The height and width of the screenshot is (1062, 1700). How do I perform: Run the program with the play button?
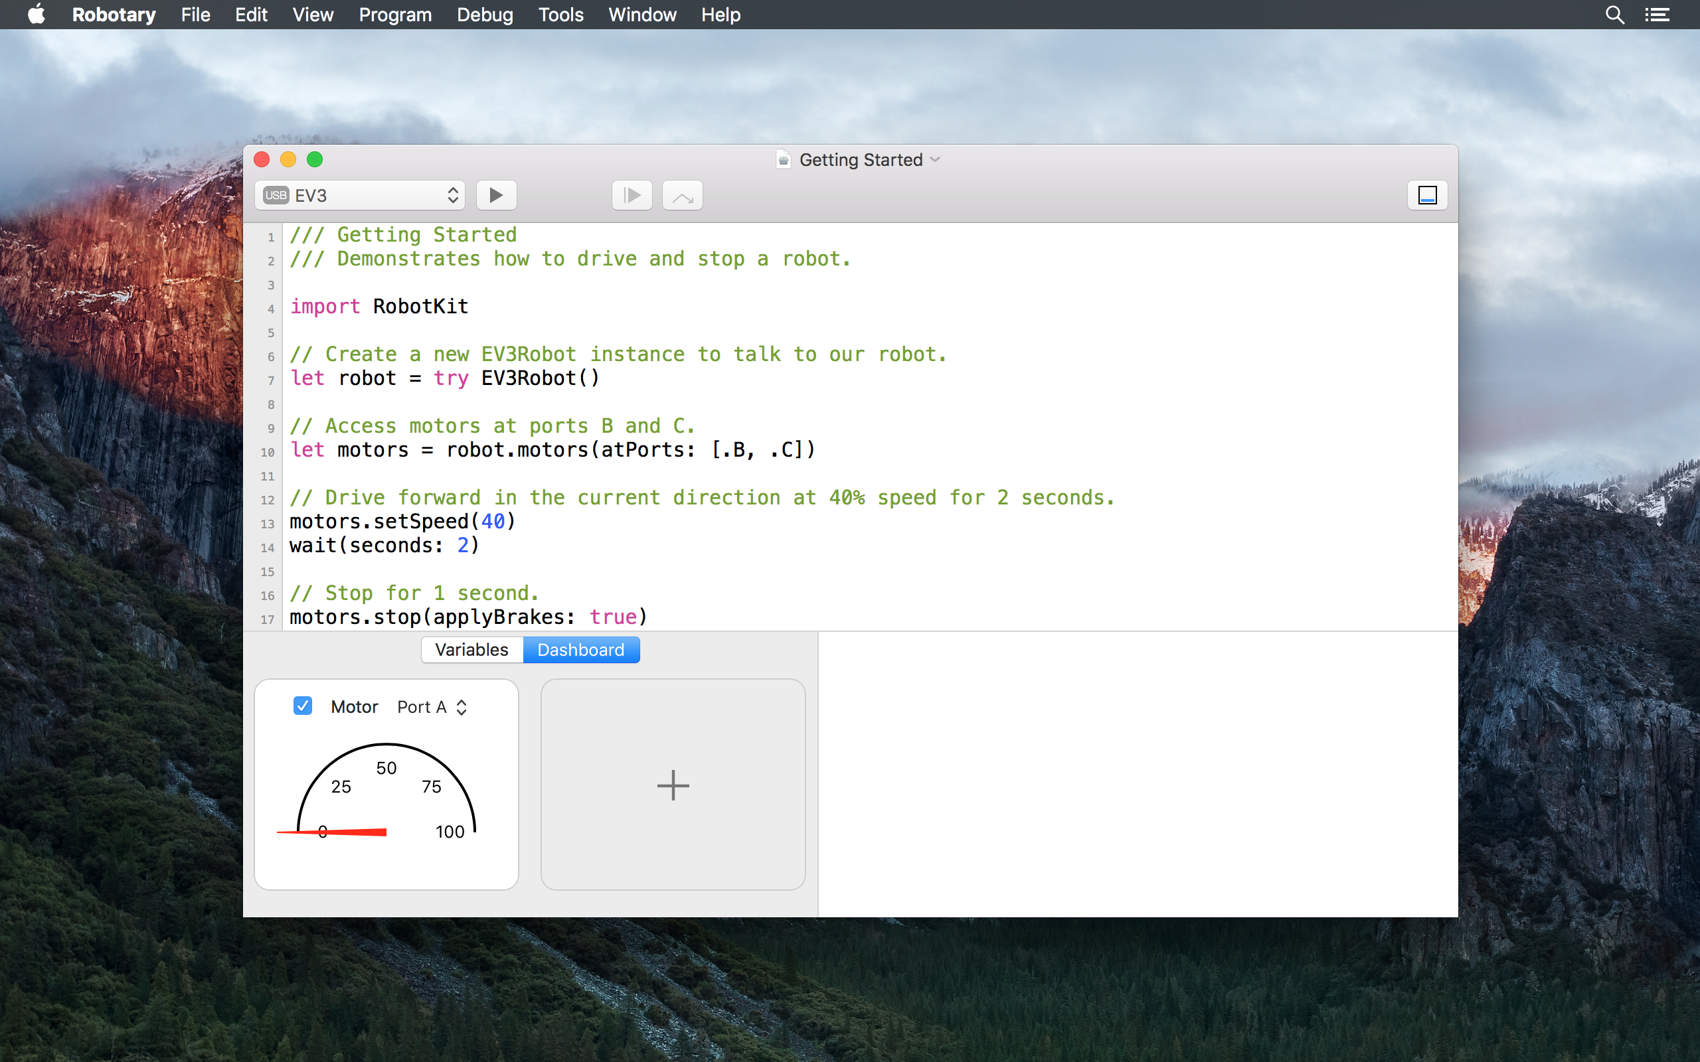click(496, 195)
